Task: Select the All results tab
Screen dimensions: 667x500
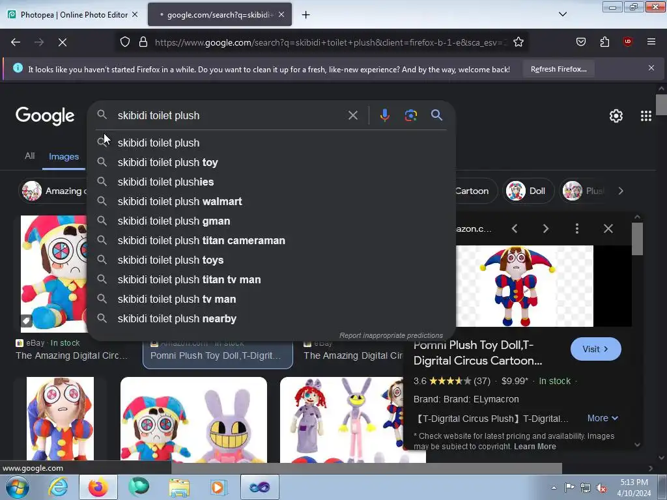Action: pyautogui.click(x=29, y=156)
